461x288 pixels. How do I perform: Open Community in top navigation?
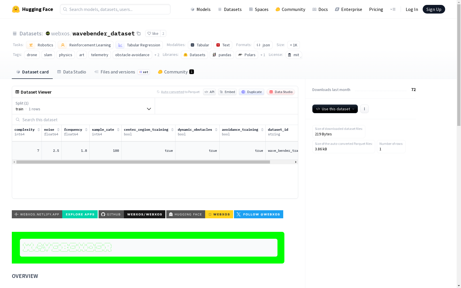pyautogui.click(x=290, y=9)
